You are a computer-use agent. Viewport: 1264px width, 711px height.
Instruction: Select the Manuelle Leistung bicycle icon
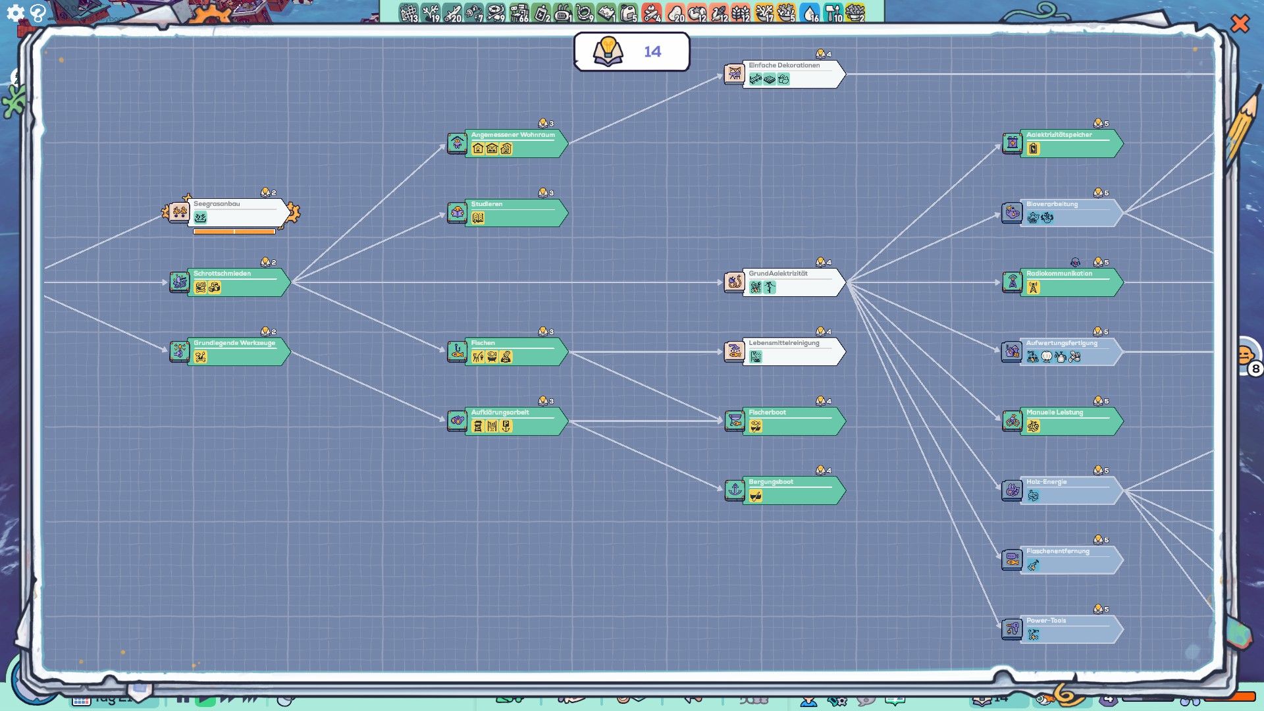[1013, 421]
